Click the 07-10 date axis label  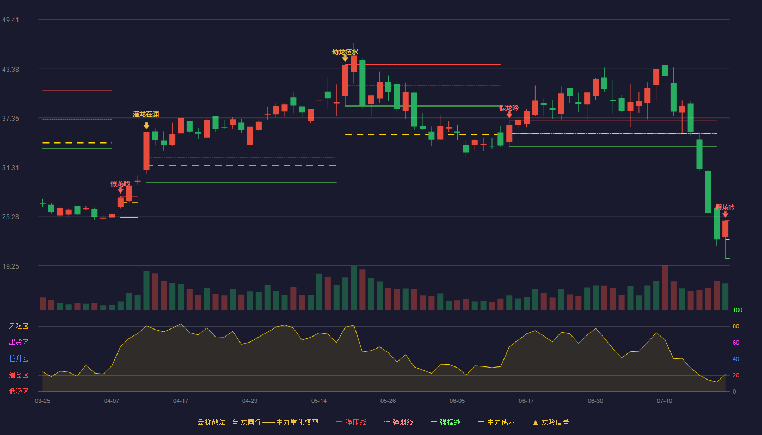click(665, 401)
